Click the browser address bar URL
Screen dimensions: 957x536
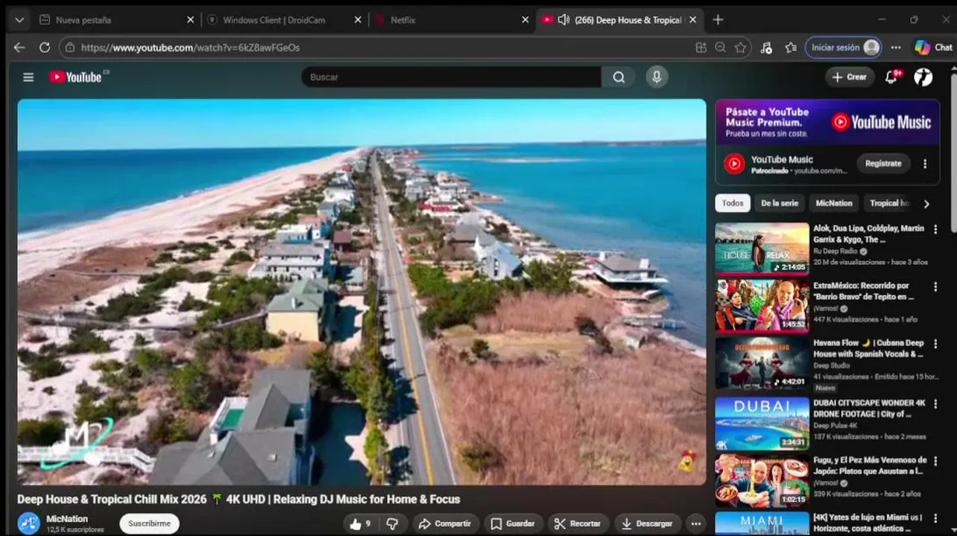pos(190,47)
